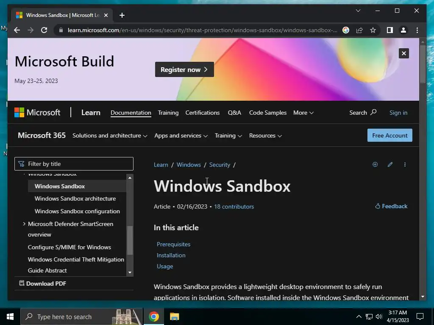This screenshot has width=434, height=325.
Task: Open the Q&A menu item
Action: [234, 113]
